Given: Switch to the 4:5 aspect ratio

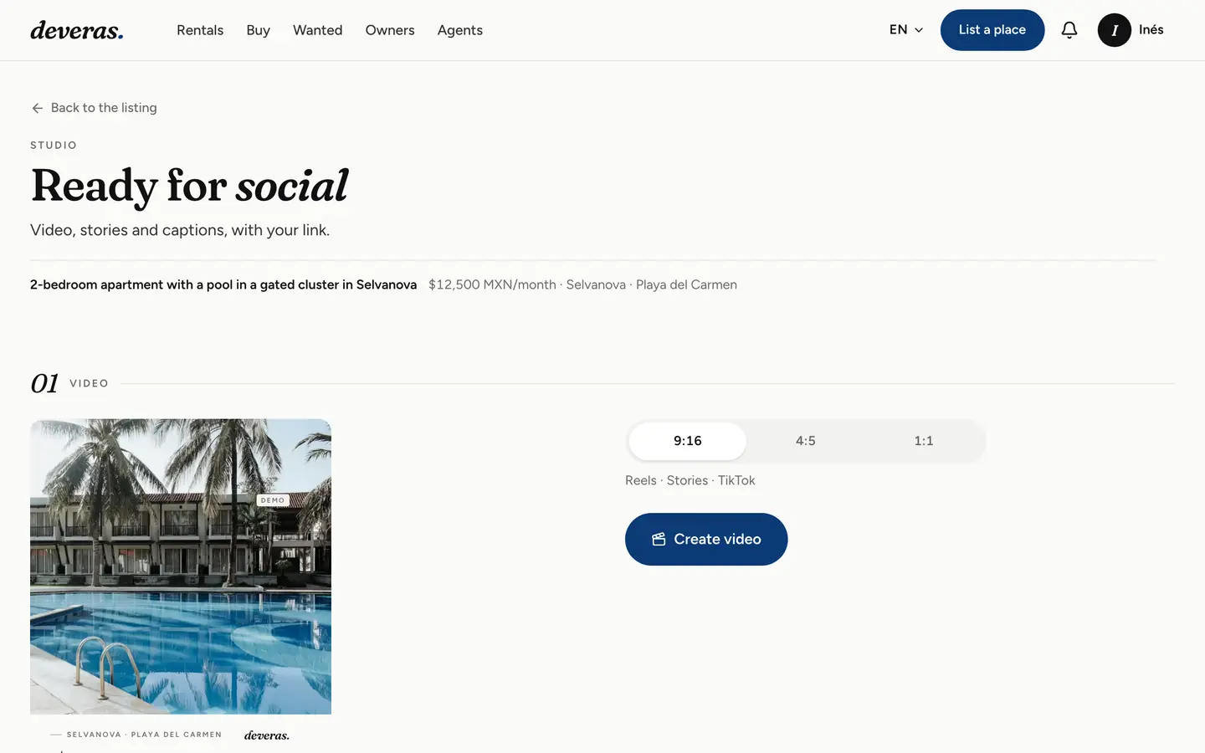Looking at the screenshot, I should [x=805, y=441].
